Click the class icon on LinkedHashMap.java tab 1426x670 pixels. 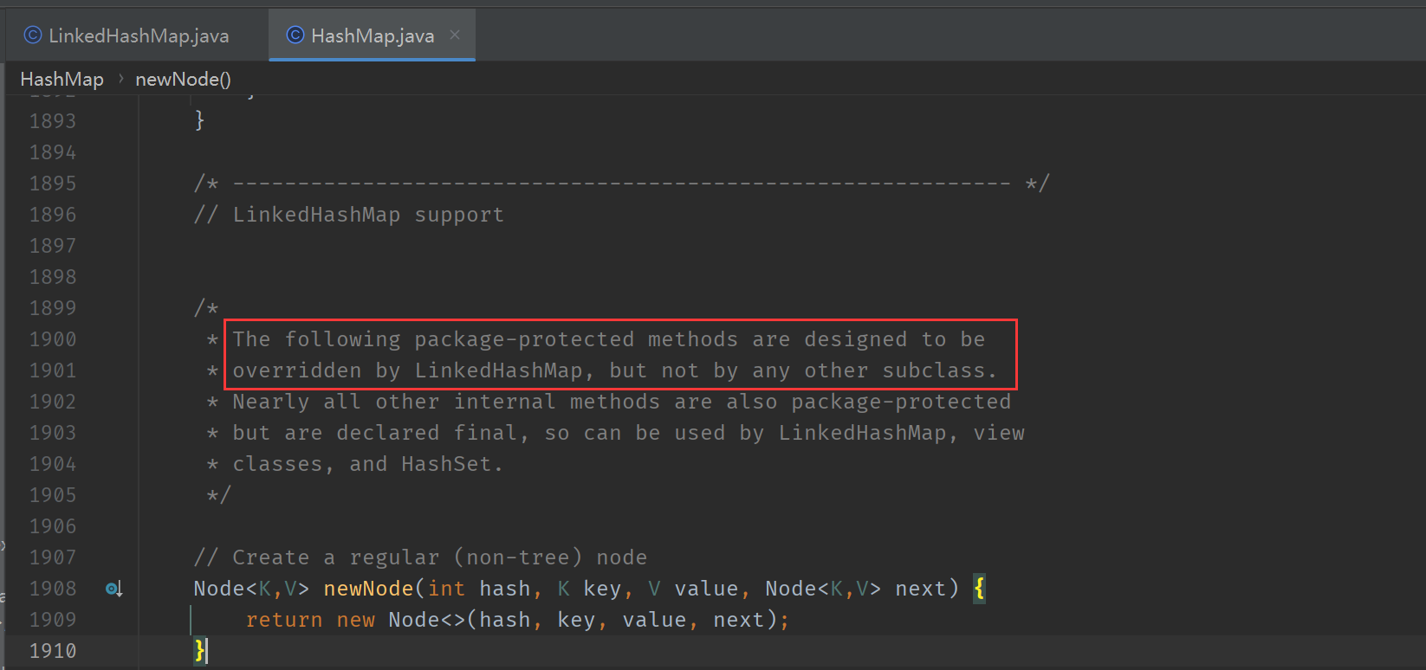(33, 35)
